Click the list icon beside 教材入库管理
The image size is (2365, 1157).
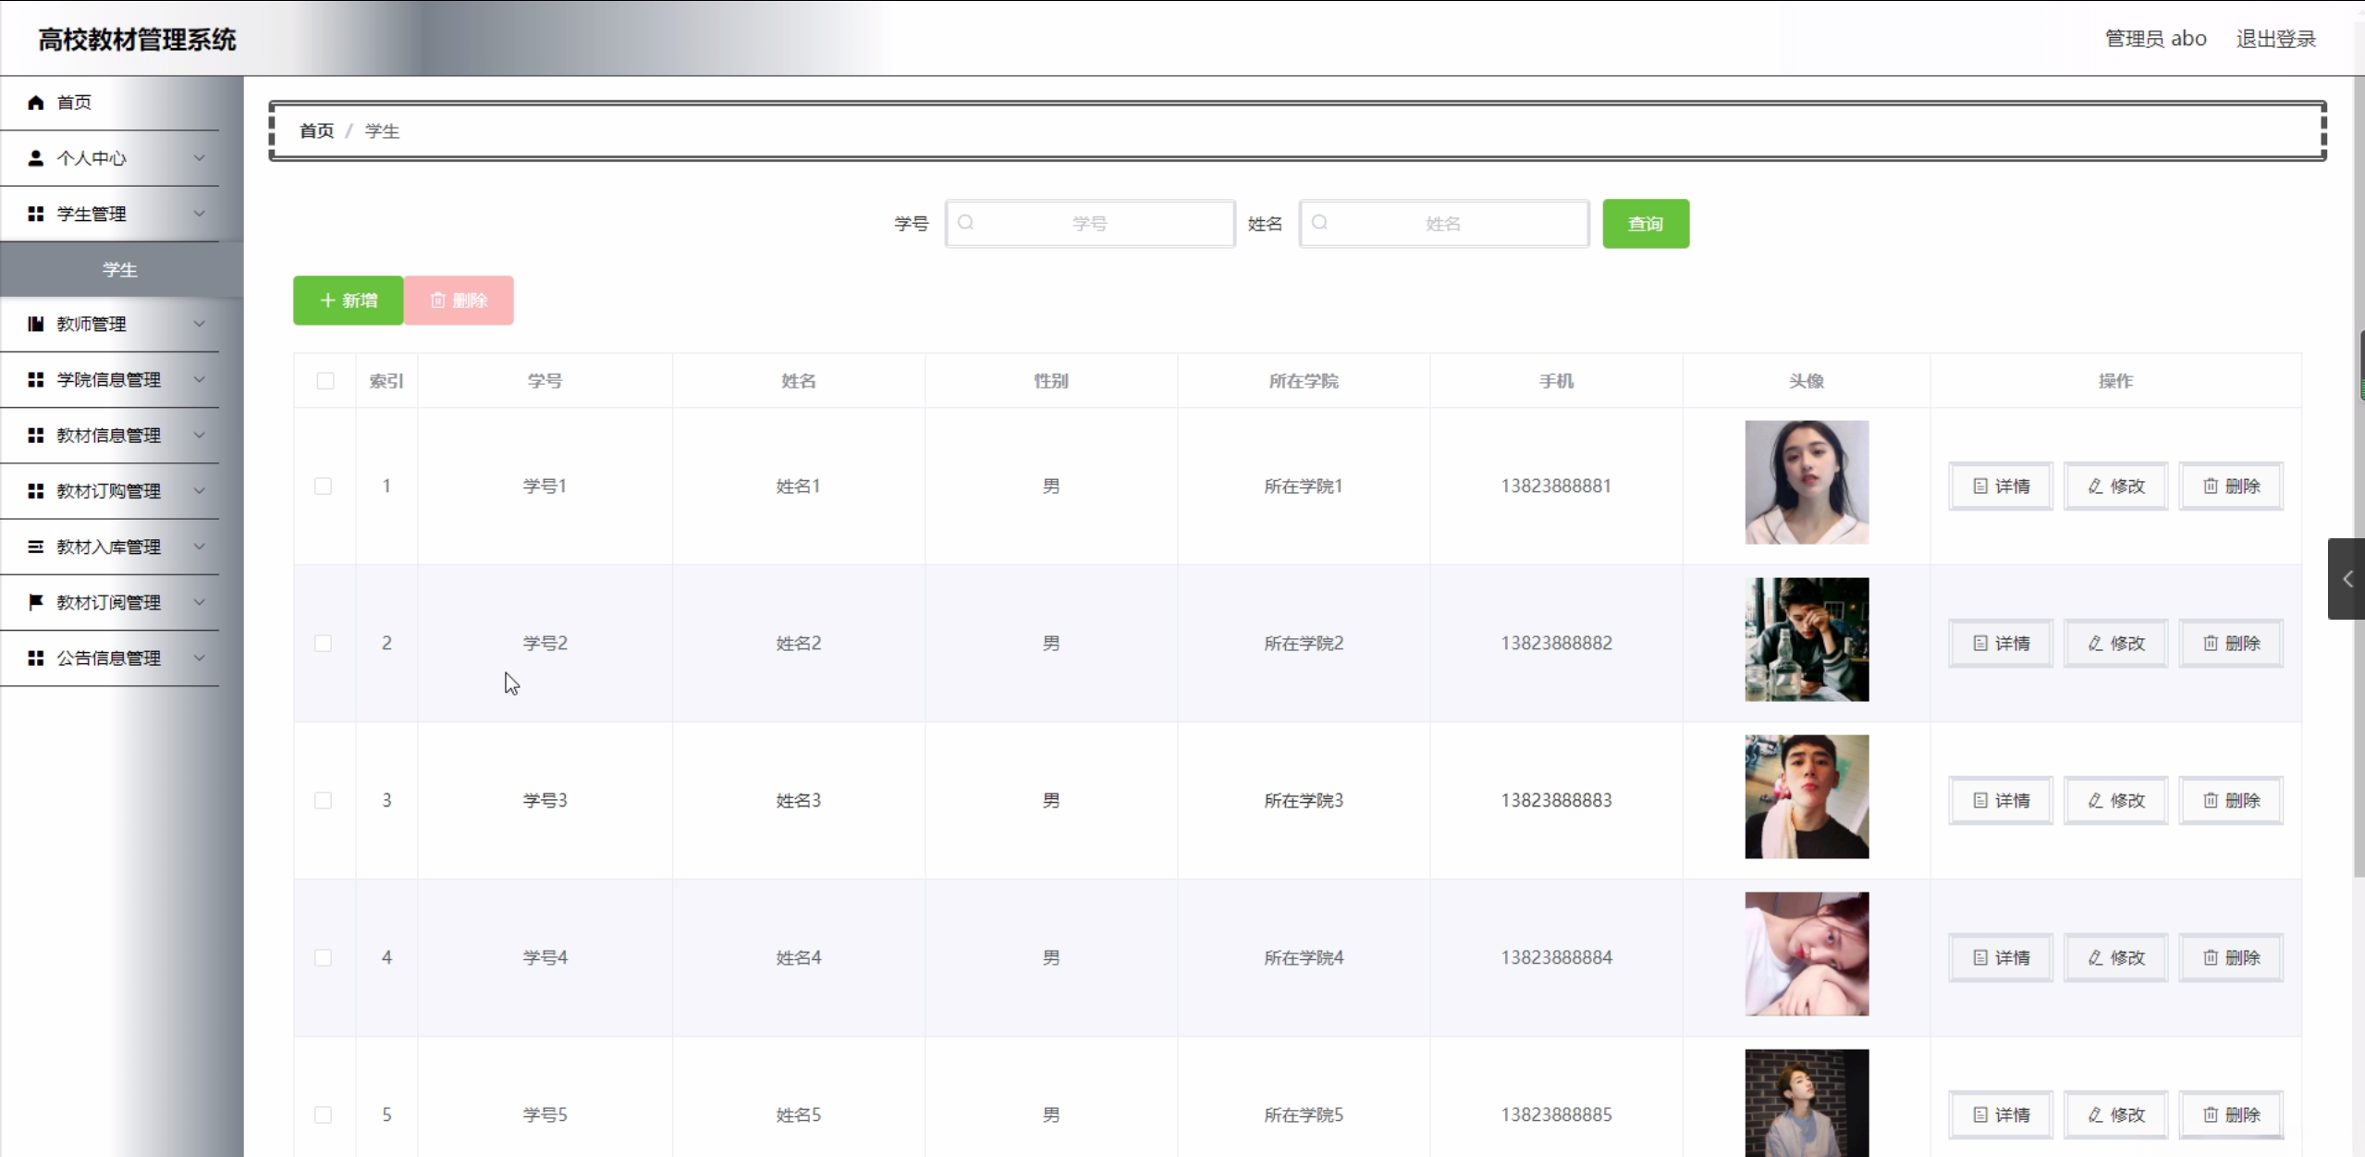pos(35,547)
